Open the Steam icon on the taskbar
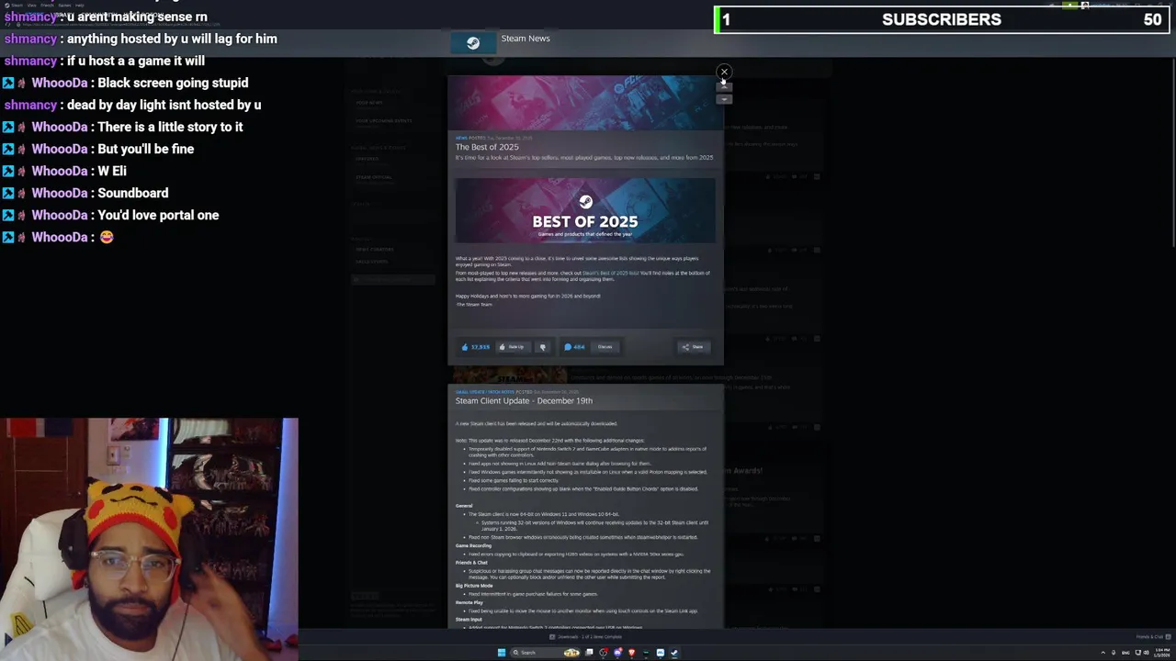 (x=673, y=653)
